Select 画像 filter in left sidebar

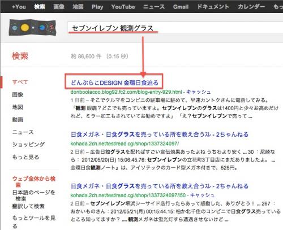point(18,94)
